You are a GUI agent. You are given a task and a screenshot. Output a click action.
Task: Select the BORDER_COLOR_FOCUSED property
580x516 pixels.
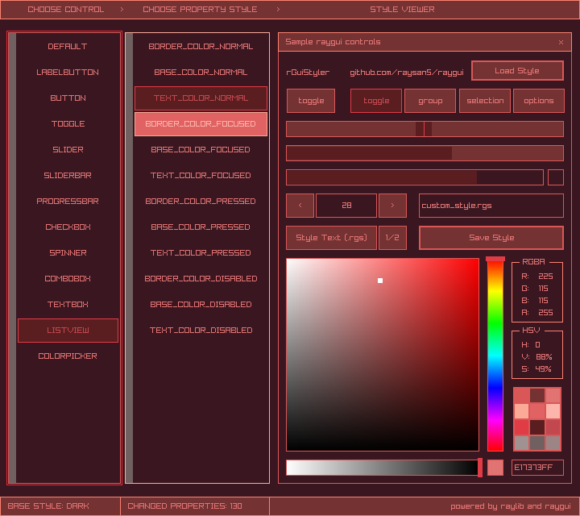click(x=201, y=124)
